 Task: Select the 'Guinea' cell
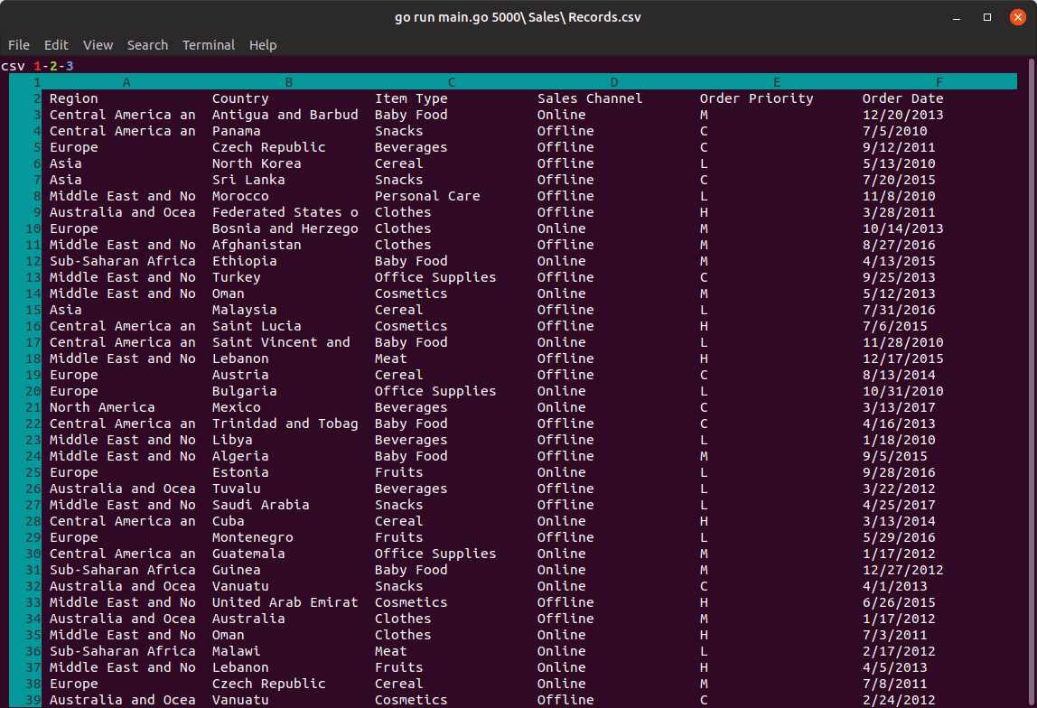tap(236, 570)
